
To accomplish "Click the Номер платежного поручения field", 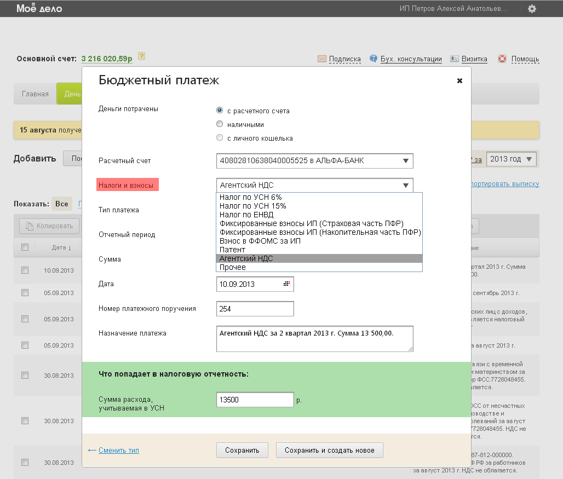I will click(255, 309).
